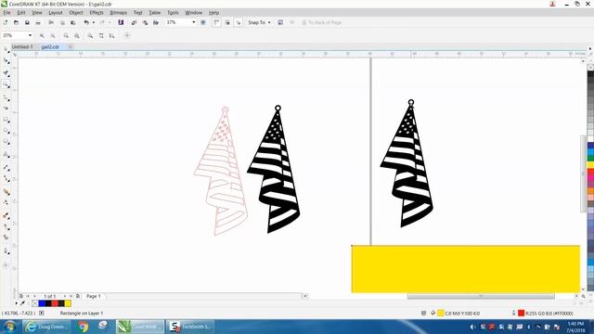The height and width of the screenshot is (334, 594).
Task: Open the property bar 37% zoom dropdown
Action: [30, 35]
